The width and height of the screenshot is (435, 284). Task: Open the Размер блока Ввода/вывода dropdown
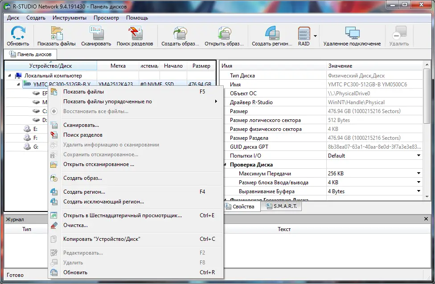click(419, 183)
